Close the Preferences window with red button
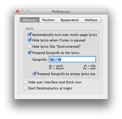This screenshot has height=119, width=122. tap(18, 12)
